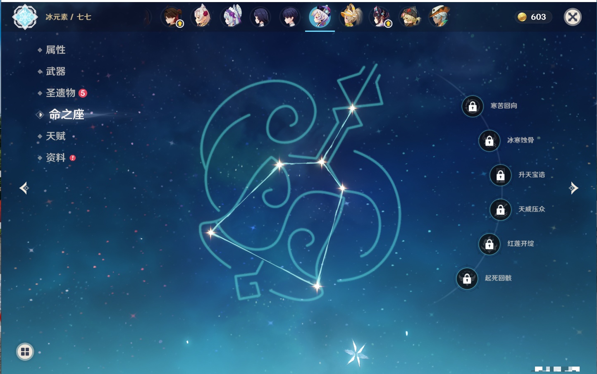This screenshot has height=374, width=597.
Task: Click the 红莲开绽 constellation name
Action: point(521,243)
